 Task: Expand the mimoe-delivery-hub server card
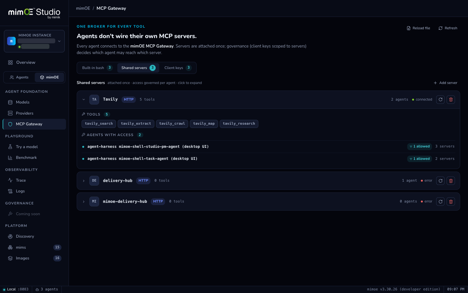point(84,202)
